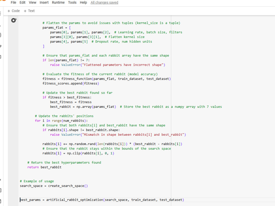Click the best_rabbit = np.array(params_flat) line

pyautogui.click(x=136, y=107)
